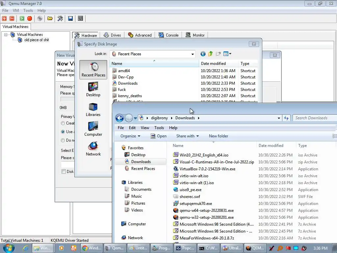The image size is (337, 253).
Task: Select virtio-win-alt.iso file
Action: [x=194, y=176]
